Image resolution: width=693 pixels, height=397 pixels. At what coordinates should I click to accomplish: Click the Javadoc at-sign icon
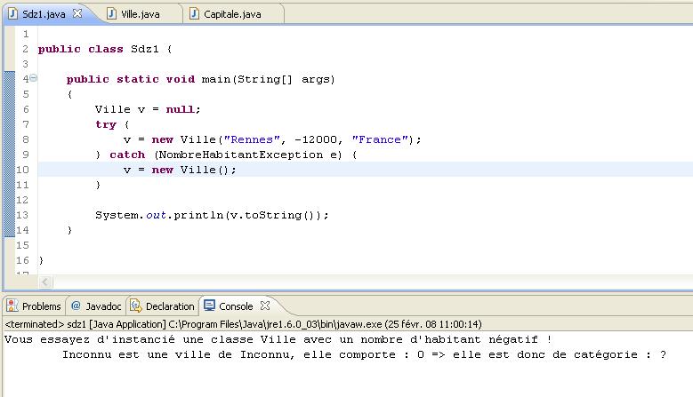76,306
